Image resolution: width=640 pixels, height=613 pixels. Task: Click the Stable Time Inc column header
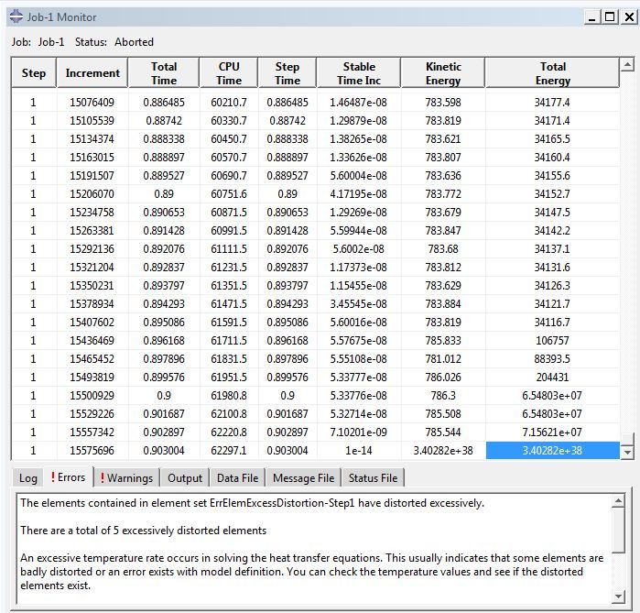click(x=359, y=73)
